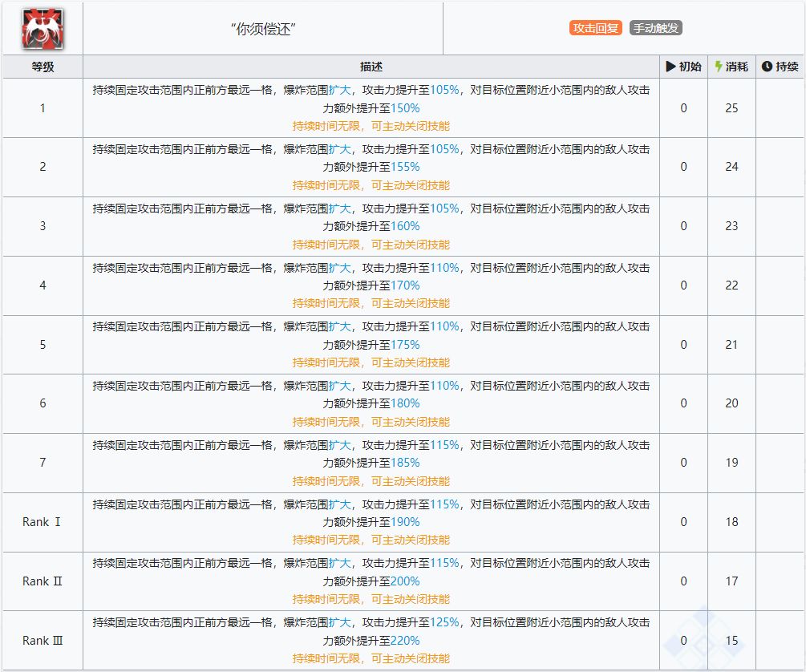The image size is (806, 672).
Task: Click the 220% value in Rank Ⅲ description
Action: point(405,641)
